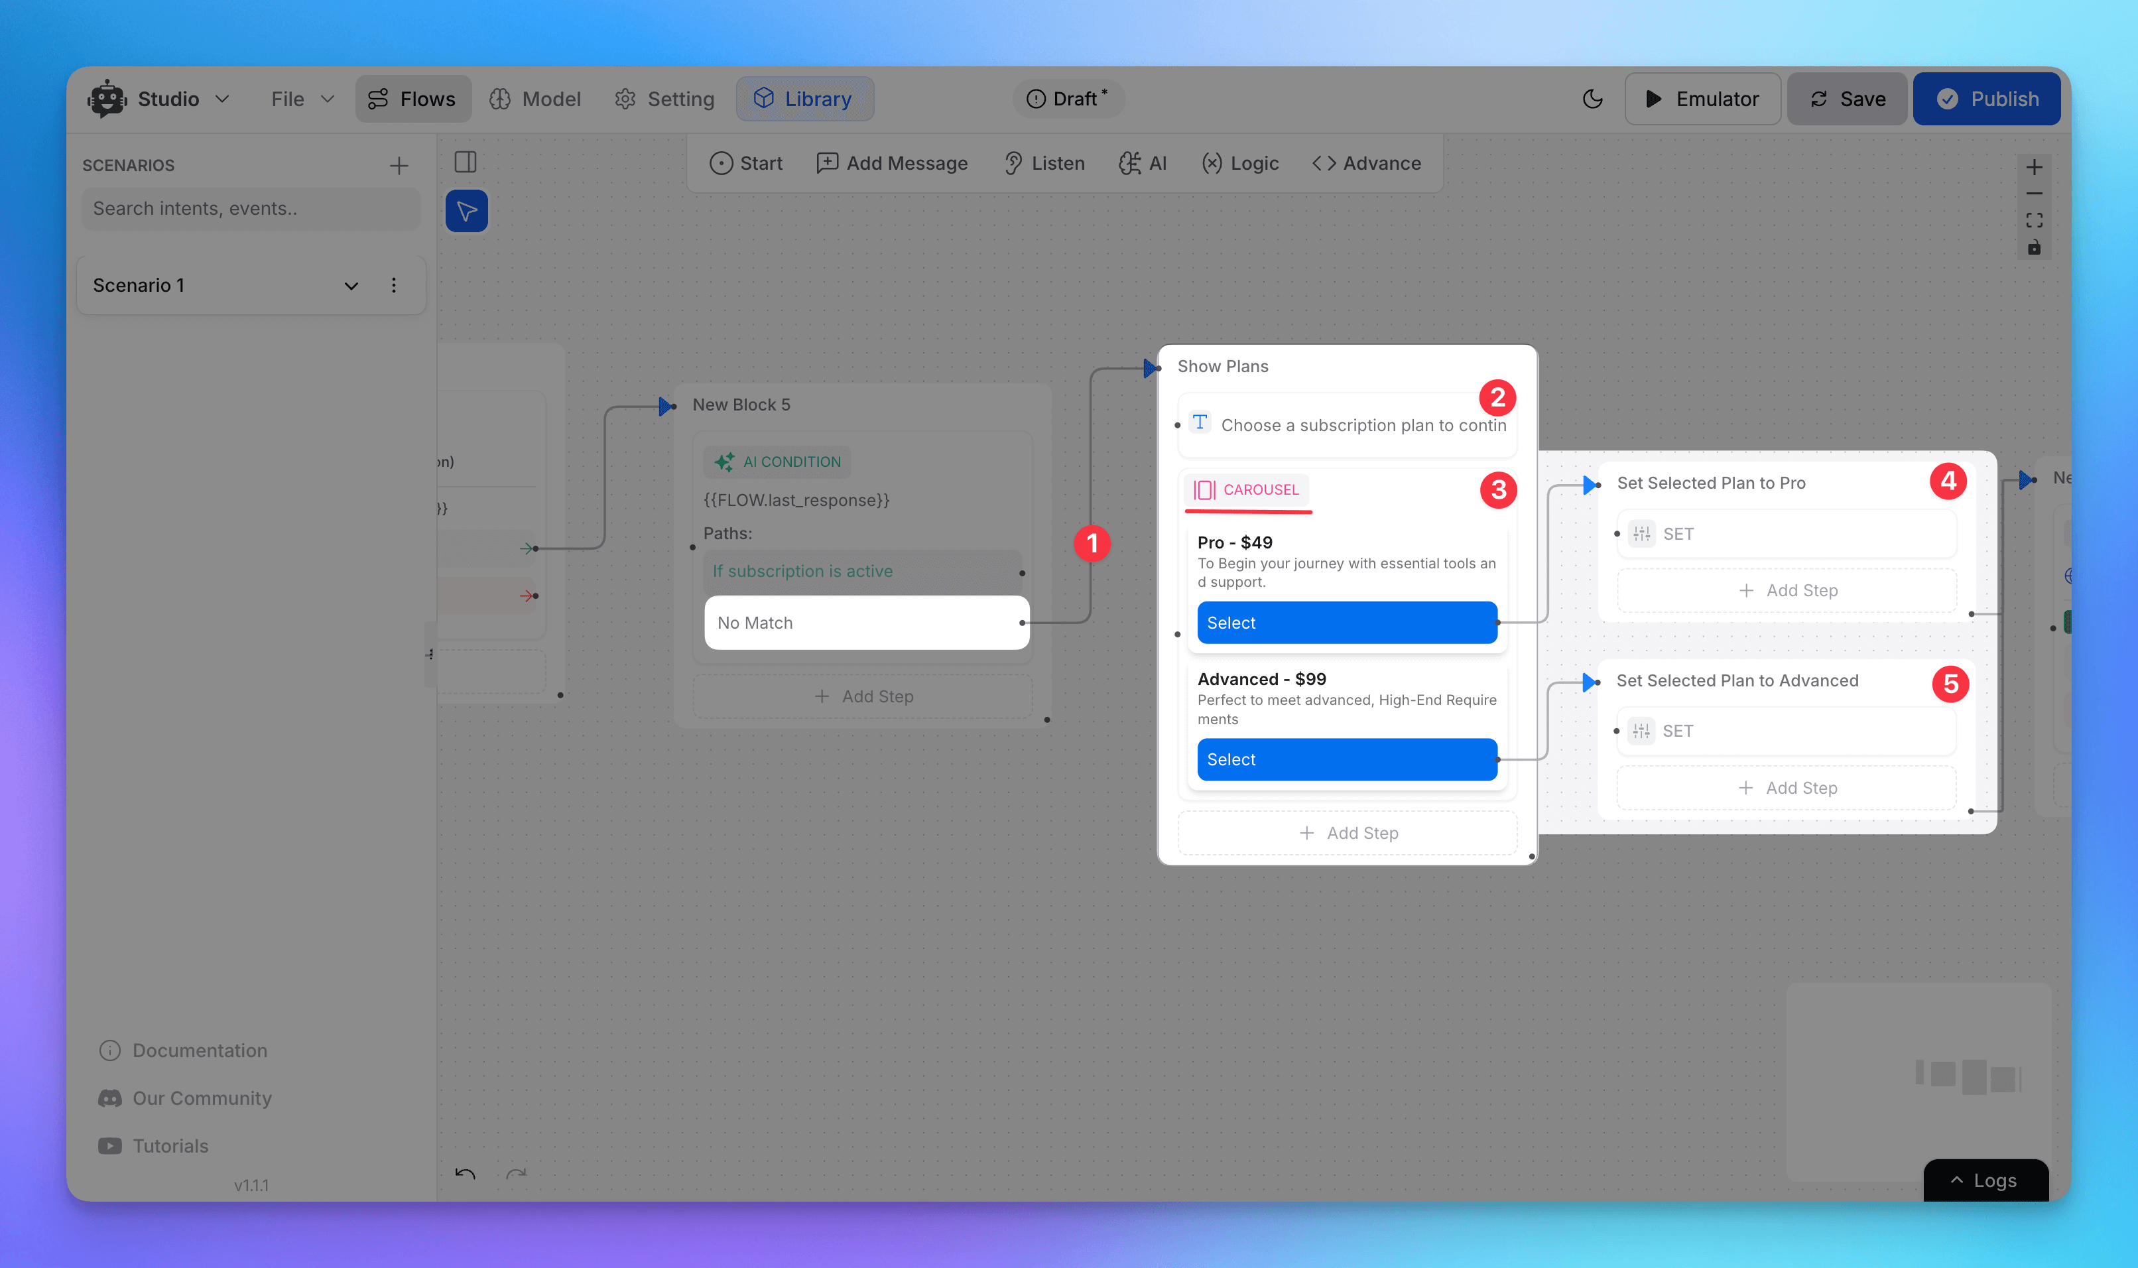Click the {{FLOW.last_response}} text
This screenshot has height=1268, width=2138.
796,500
